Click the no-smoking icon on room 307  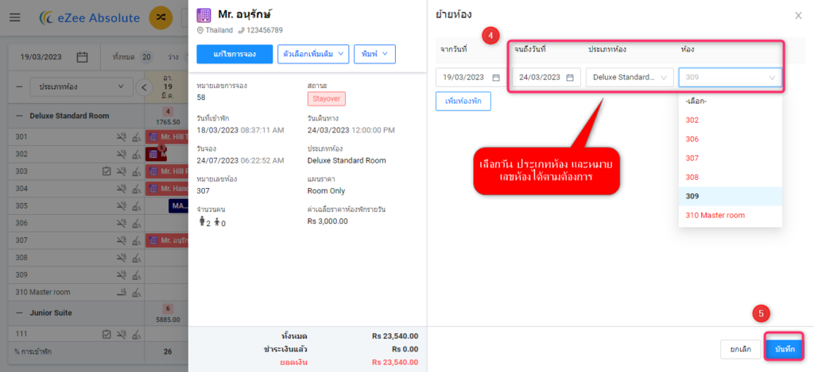pos(122,240)
